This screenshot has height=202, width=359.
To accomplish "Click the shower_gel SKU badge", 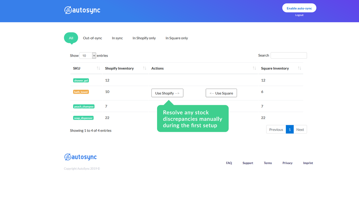I will pyautogui.click(x=81, y=80).
